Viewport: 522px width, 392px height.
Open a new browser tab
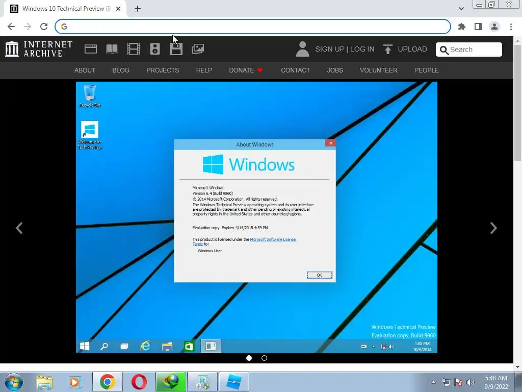coord(138,9)
